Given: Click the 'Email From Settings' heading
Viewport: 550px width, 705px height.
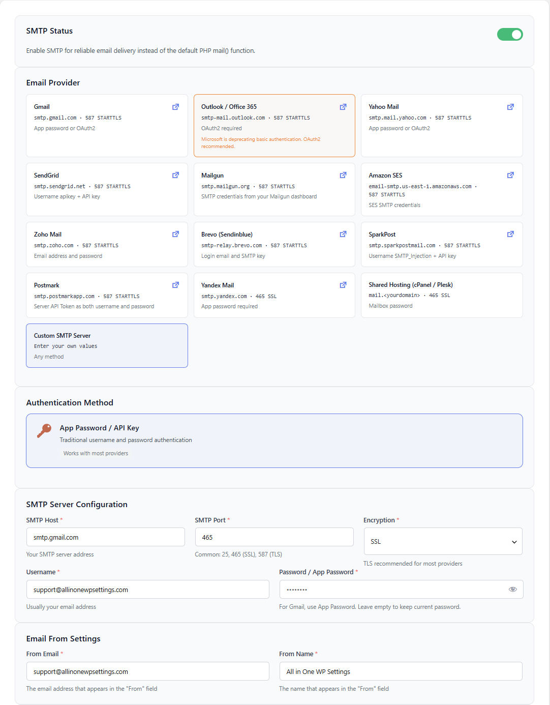Looking at the screenshot, I should pyautogui.click(x=64, y=639).
